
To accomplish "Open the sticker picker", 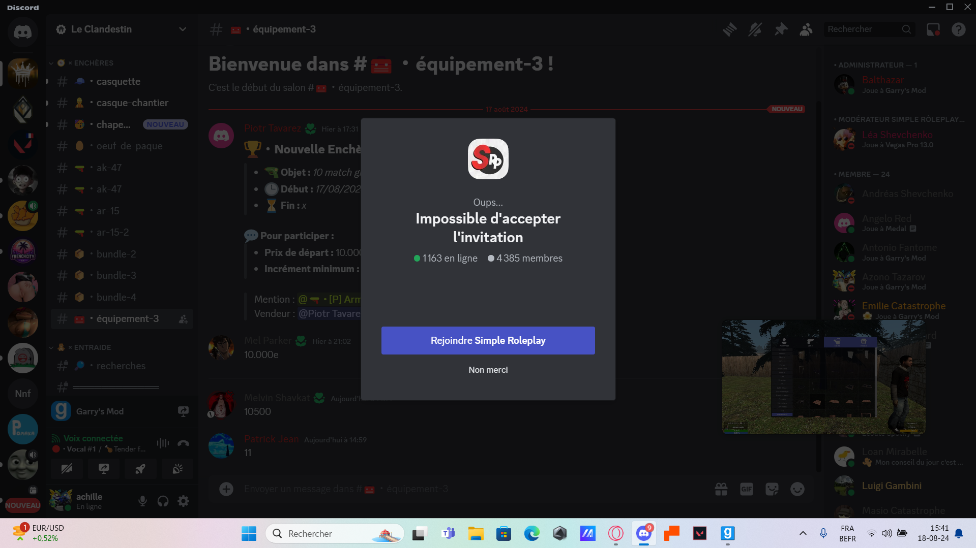I will tap(772, 489).
